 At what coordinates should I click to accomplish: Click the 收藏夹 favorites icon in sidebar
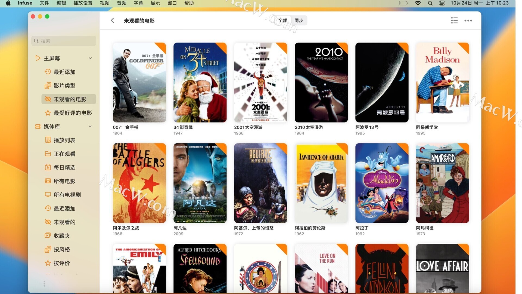pos(48,236)
